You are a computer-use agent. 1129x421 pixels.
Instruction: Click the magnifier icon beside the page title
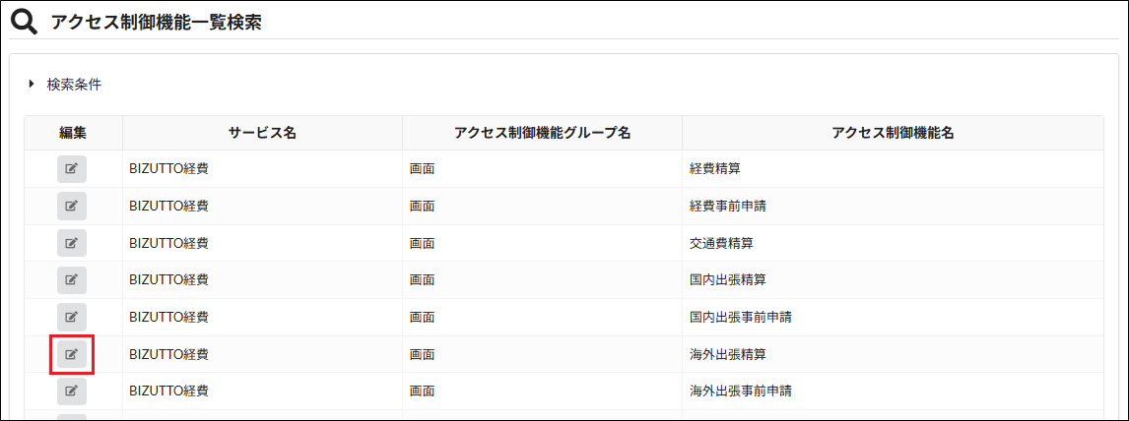coord(25,22)
